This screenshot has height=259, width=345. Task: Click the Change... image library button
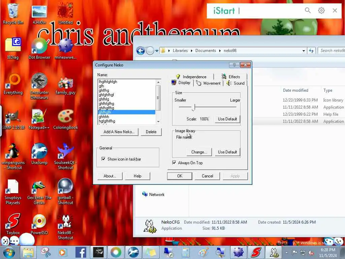pos(199,152)
